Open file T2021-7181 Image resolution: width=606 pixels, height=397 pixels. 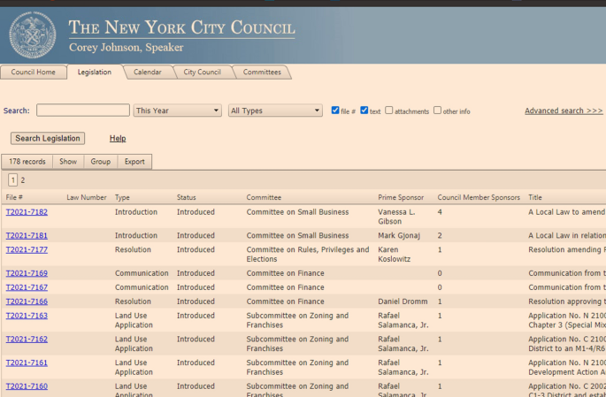27,235
